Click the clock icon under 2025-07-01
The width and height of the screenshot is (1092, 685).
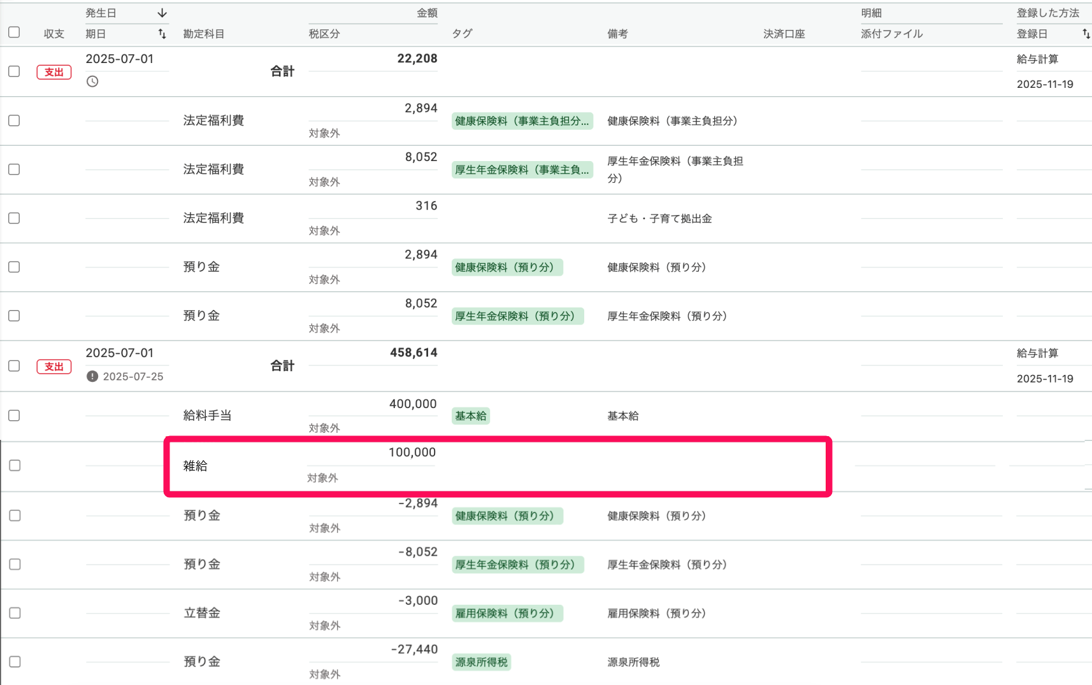click(92, 81)
